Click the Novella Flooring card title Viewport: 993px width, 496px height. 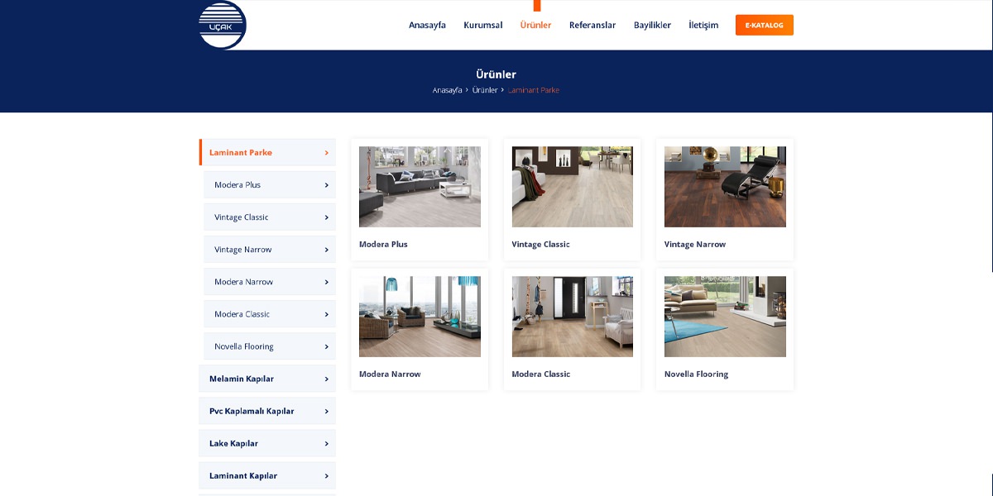coord(696,374)
